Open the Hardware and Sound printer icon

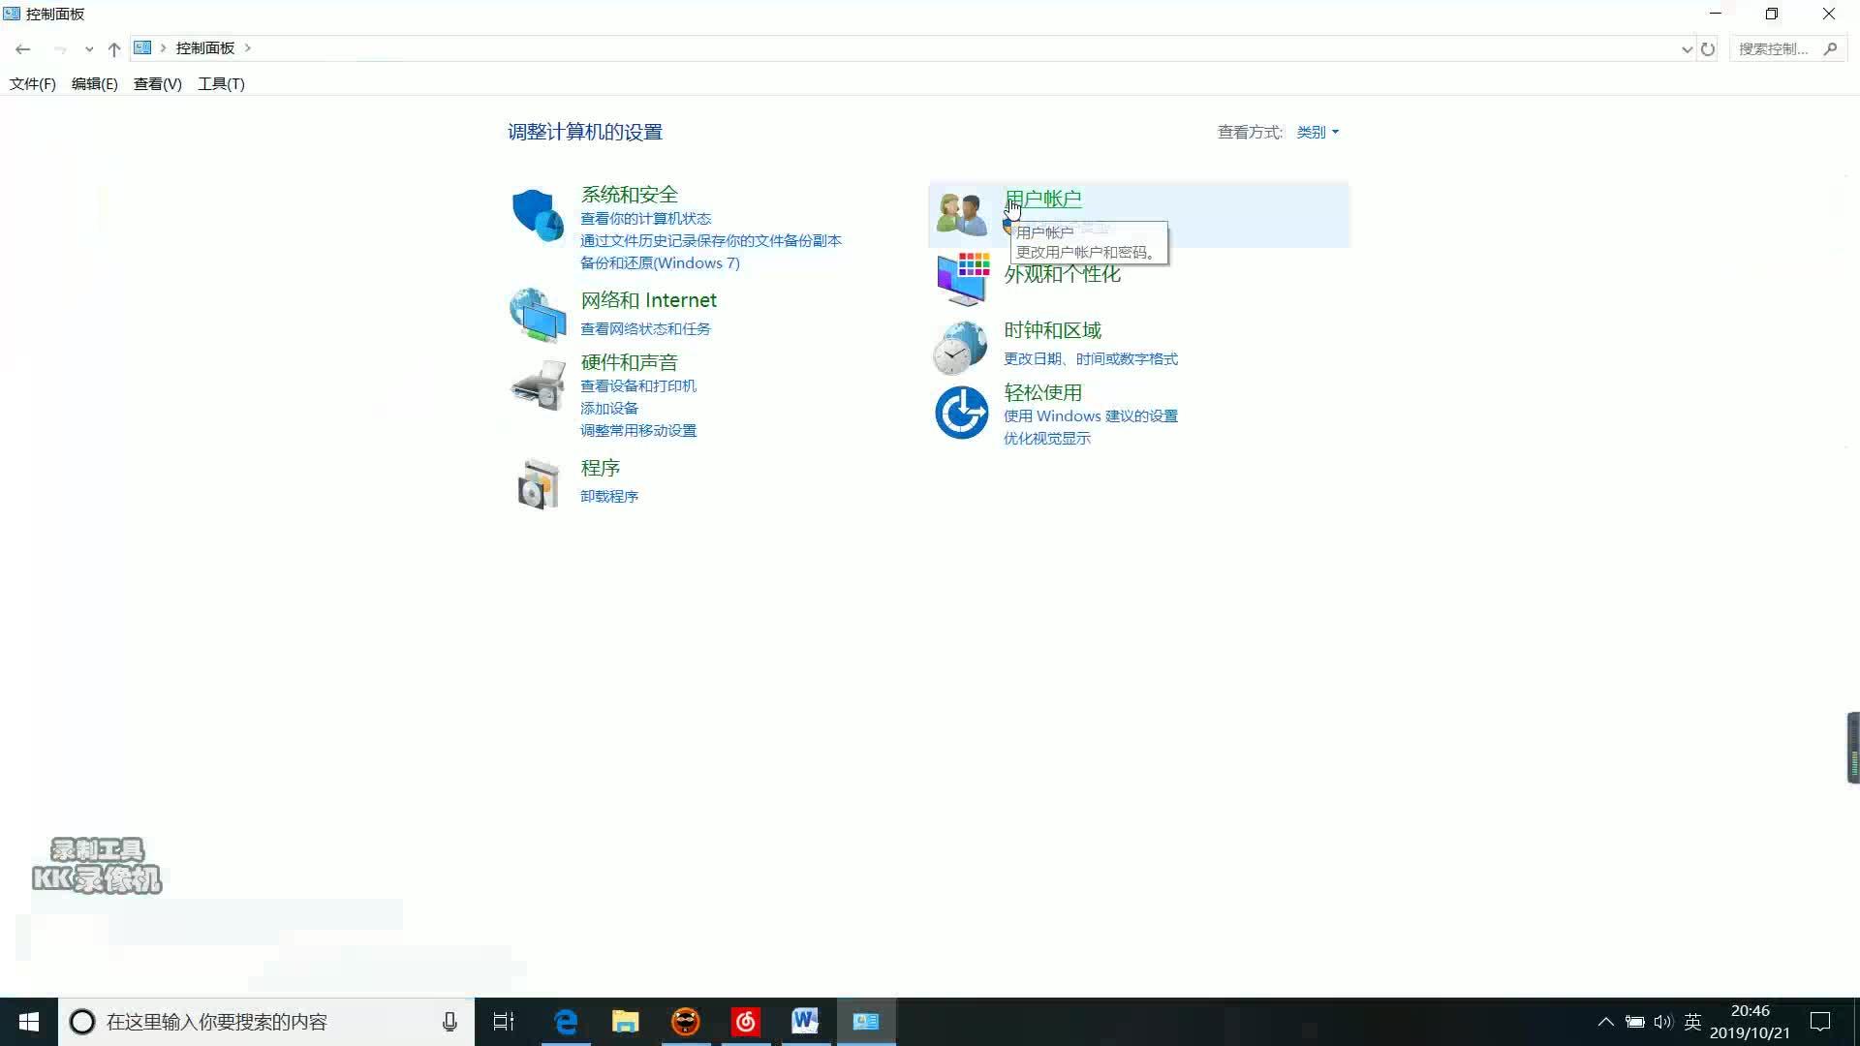coord(538,385)
